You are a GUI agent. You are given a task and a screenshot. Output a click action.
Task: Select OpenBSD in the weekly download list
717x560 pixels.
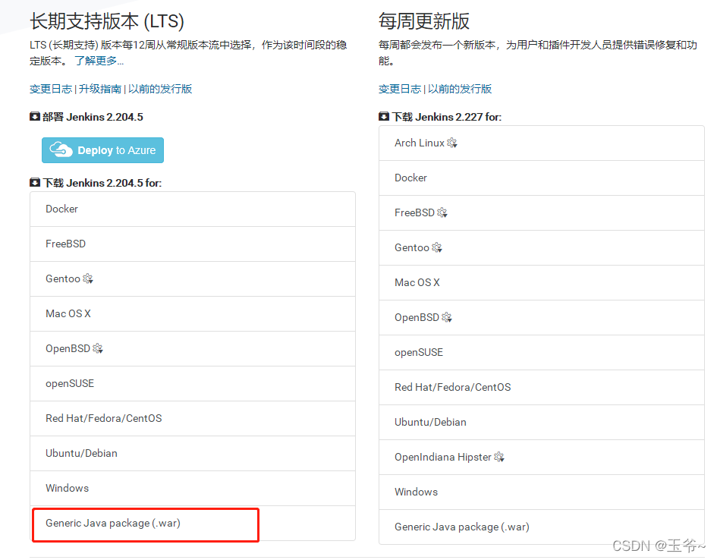coord(542,318)
